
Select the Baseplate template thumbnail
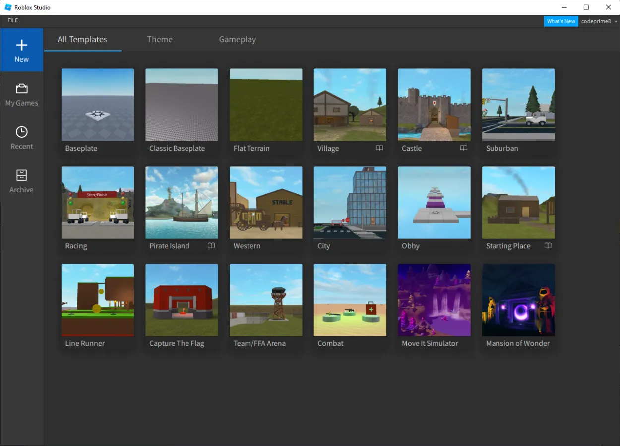[x=98, y=105]
